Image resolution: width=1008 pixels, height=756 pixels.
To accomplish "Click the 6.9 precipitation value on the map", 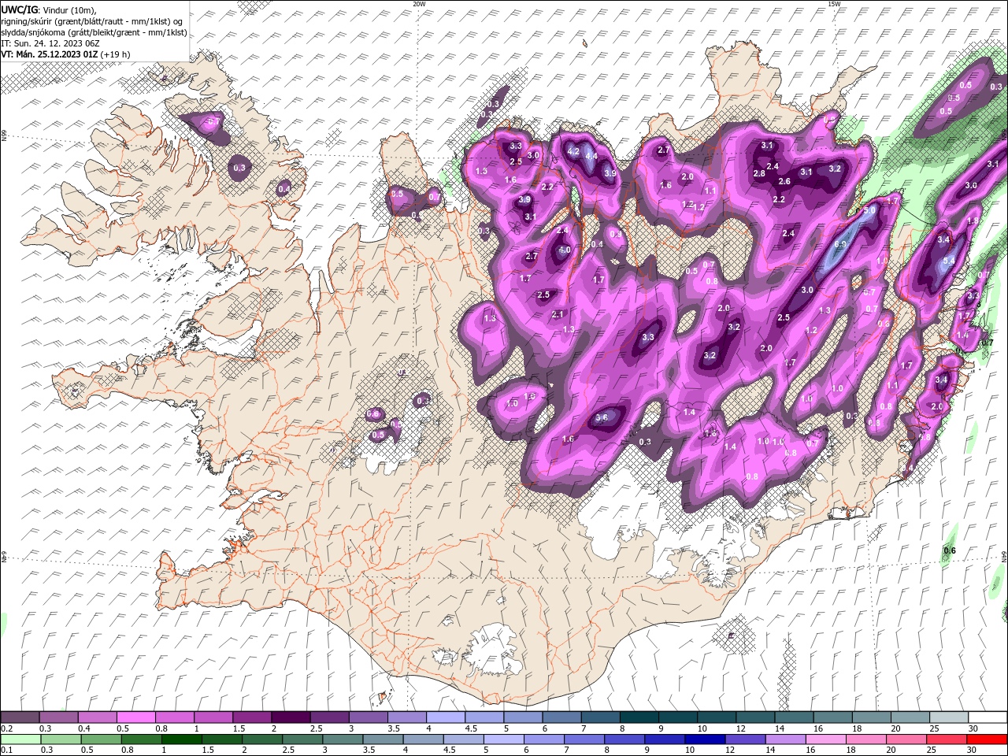I will pos(840,245).
